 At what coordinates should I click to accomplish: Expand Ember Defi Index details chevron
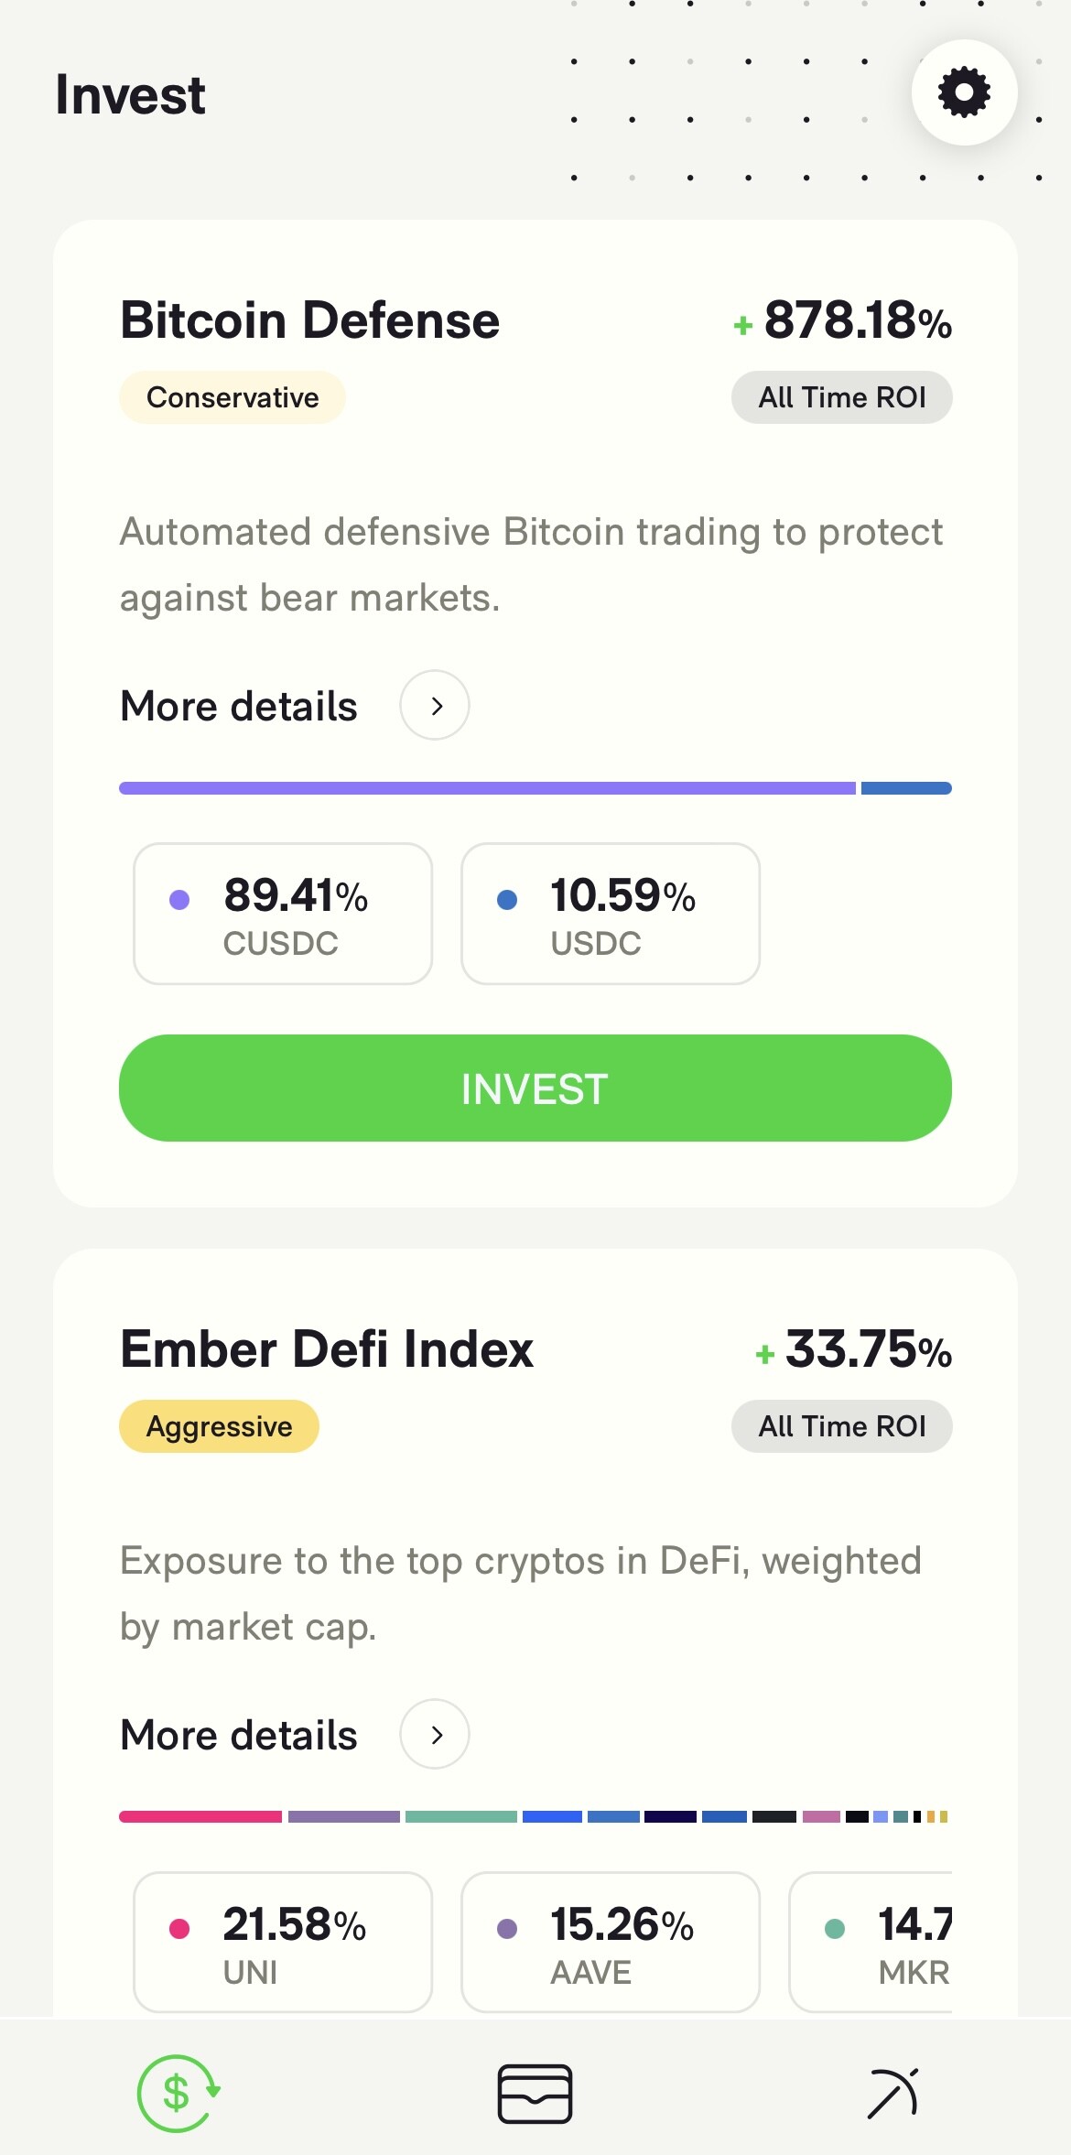[435, 1735]
